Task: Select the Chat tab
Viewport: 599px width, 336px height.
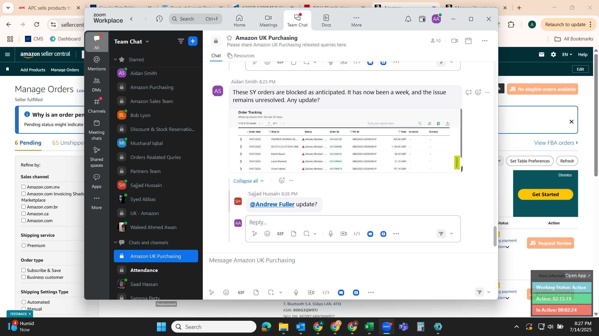Action: click(x=216, y=56)
